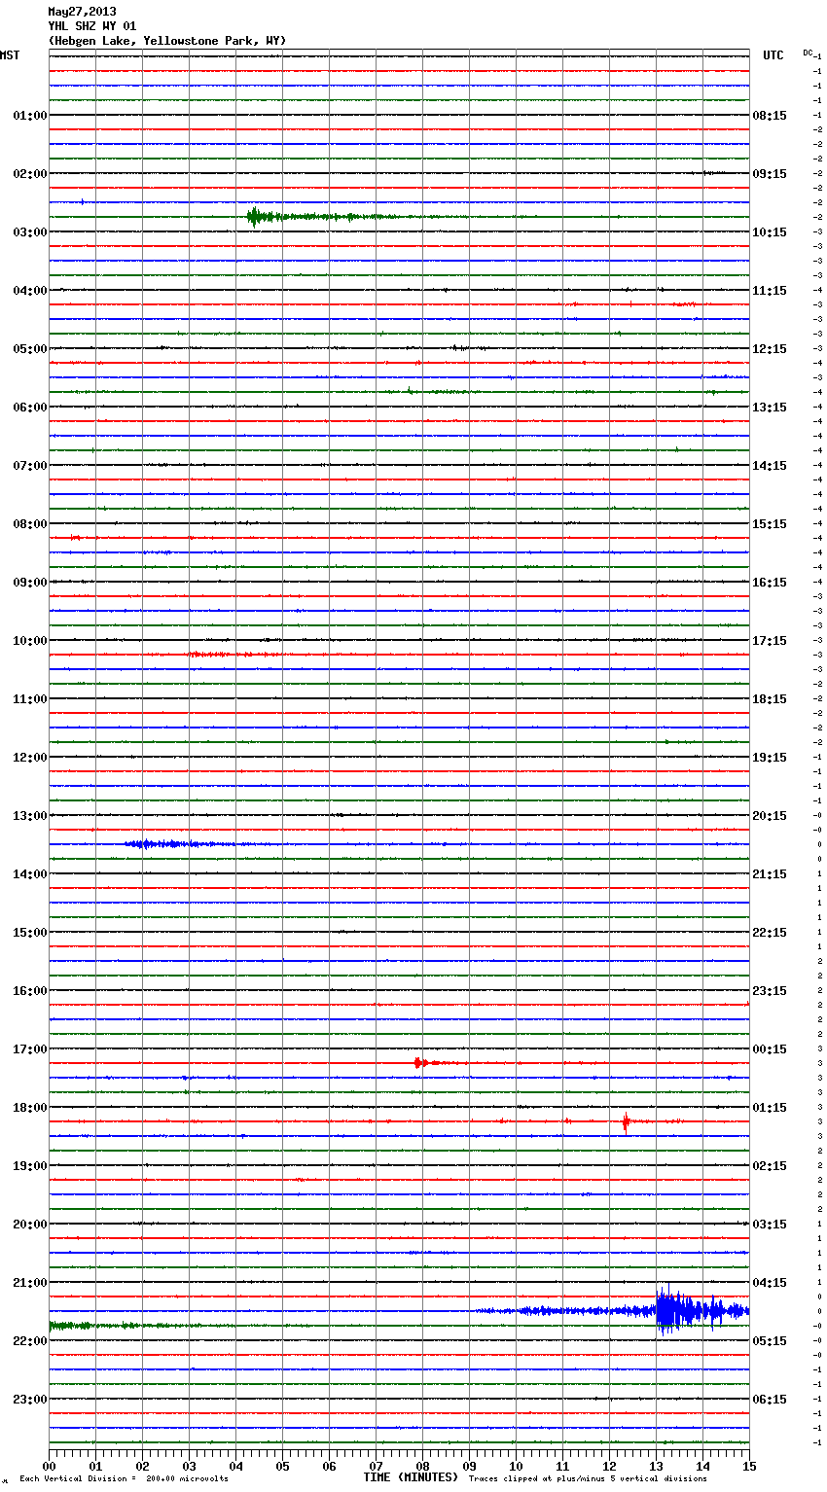Click the 02 minute axis tick label

(142, 1466)
